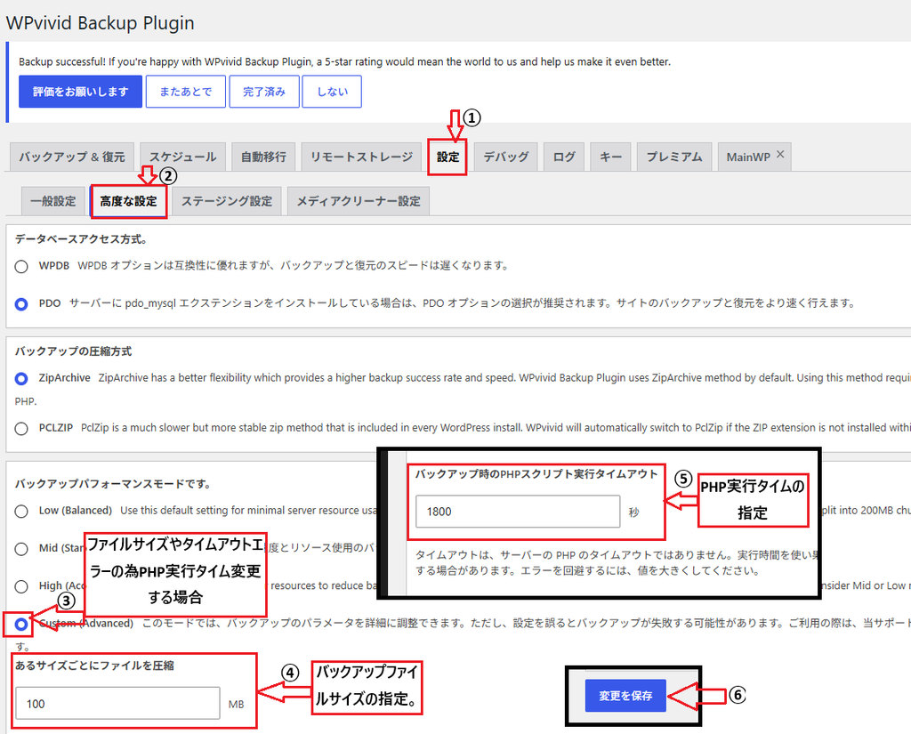Open the リモートストレージ tab
This screenshot has height=734, width=911.
pos(361,157)
